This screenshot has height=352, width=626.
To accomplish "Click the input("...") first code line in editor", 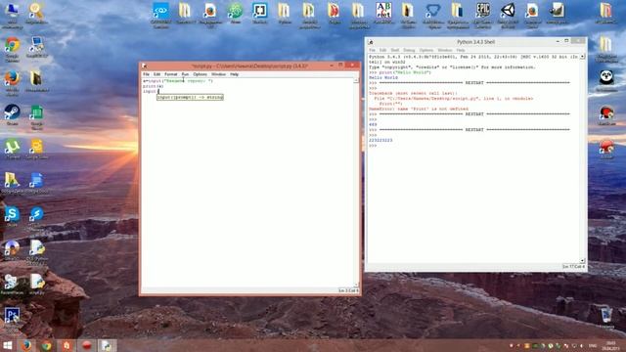I will point(178,81).
